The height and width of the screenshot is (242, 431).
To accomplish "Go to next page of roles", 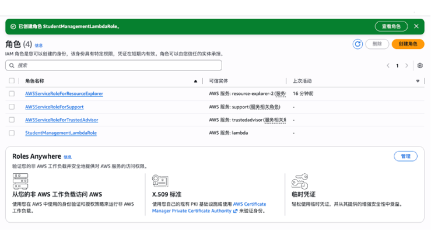I will click(x=407, y=66).
